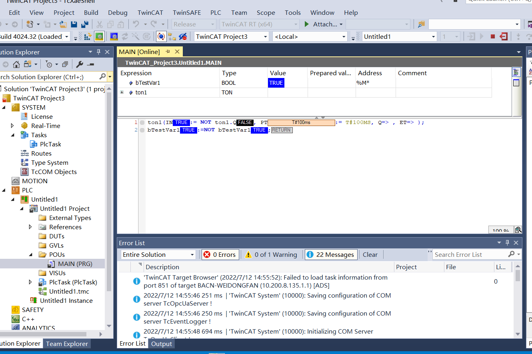The image size is (532, 354).
Task: Open the Entire Solution scope dropdown
Action: tap(158, 255)
